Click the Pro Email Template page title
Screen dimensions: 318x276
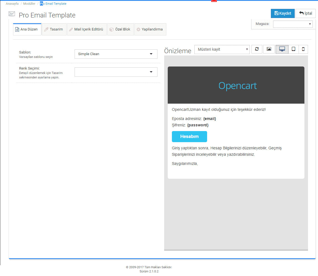coord(47,15)
